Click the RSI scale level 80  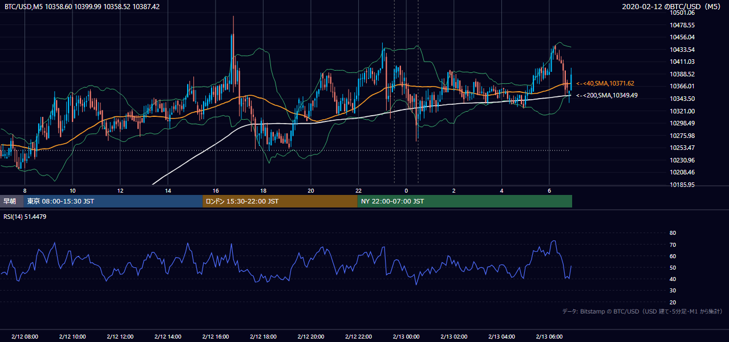pos(673,233)
